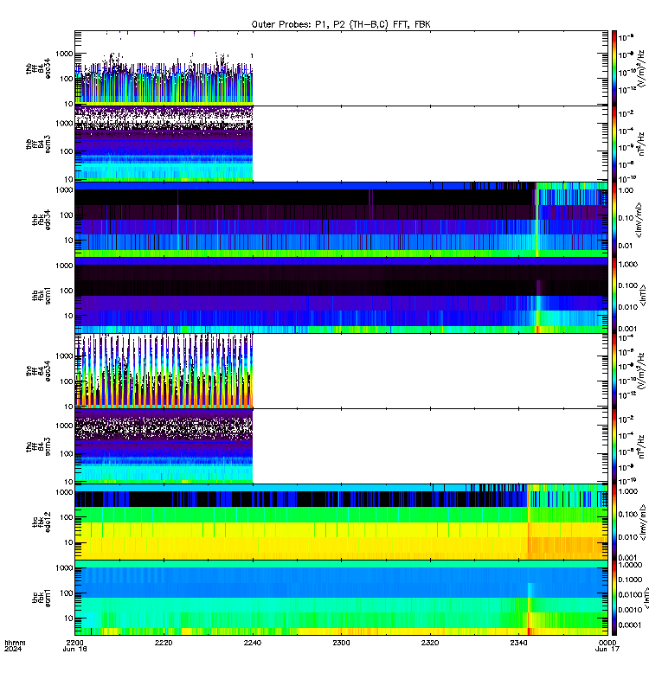Click the '0.0001' tick on thc scm1 color bar
The image size is (649, 692).
[630, 625]
